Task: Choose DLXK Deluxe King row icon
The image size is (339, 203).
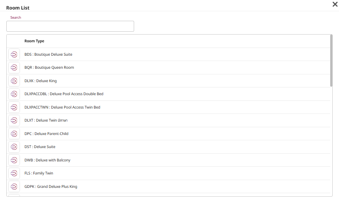Action: 14,81
